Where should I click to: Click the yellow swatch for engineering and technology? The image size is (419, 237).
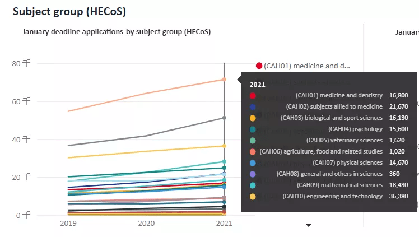pos(253,197)
